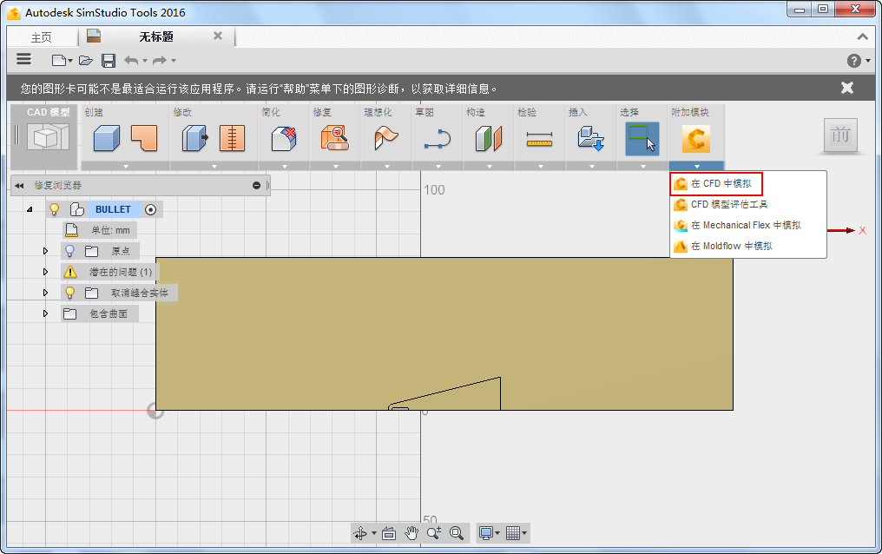882x554 pixels.
Task: Click the insert import icon
Action: tap(590, 138)
